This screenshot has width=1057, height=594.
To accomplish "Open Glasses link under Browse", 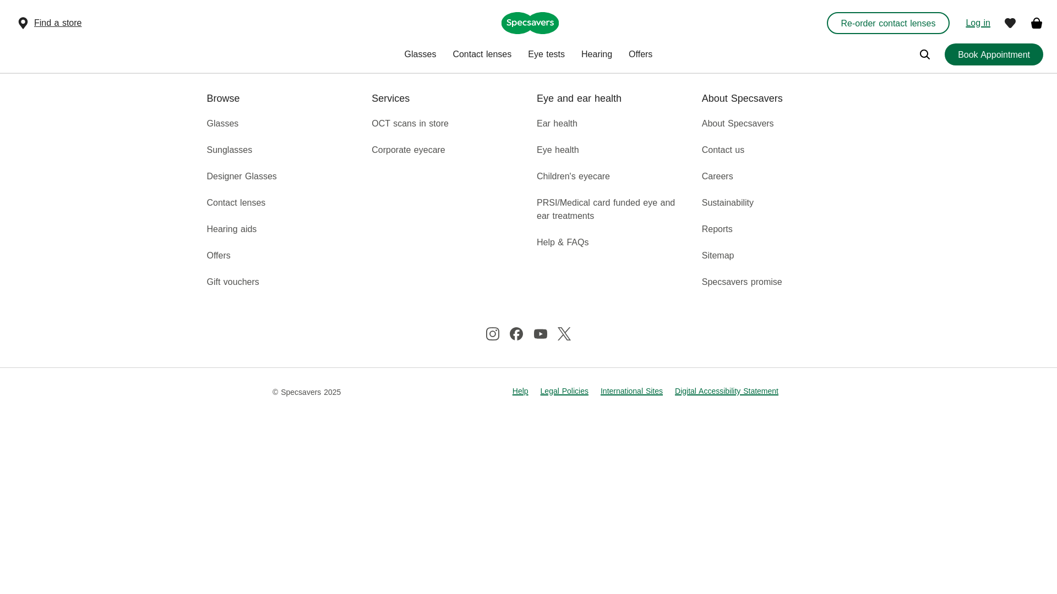I will pos(222,124).
